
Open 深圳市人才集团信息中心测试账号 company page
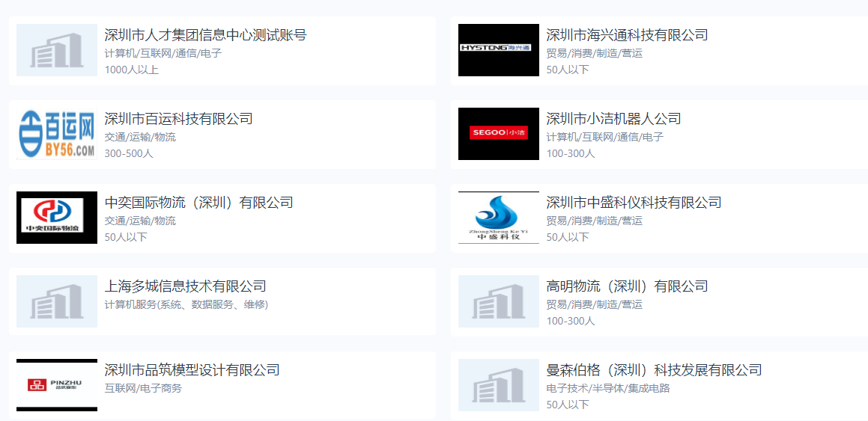point(205,35)
